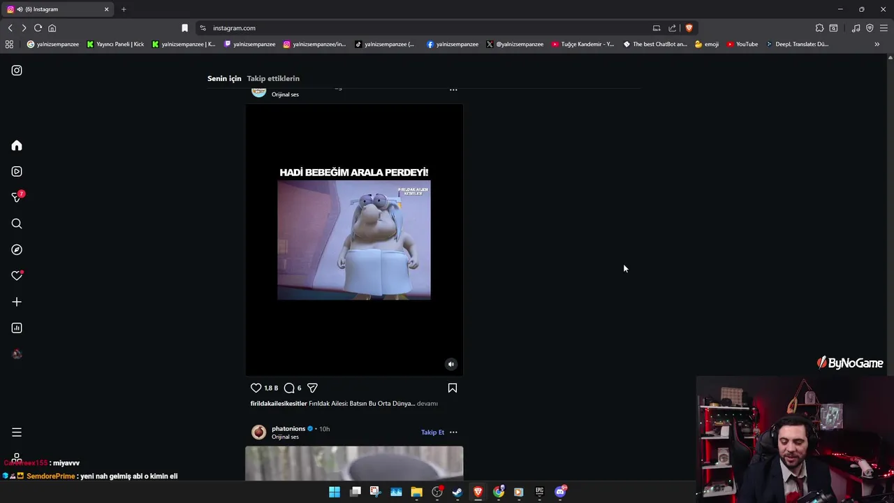
Task: Go to the browser home page
Action: pyautogui.click(x=52, y=28)
